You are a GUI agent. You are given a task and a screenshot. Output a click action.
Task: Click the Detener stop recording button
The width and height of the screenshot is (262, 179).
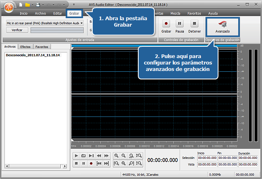coord(195,26)
